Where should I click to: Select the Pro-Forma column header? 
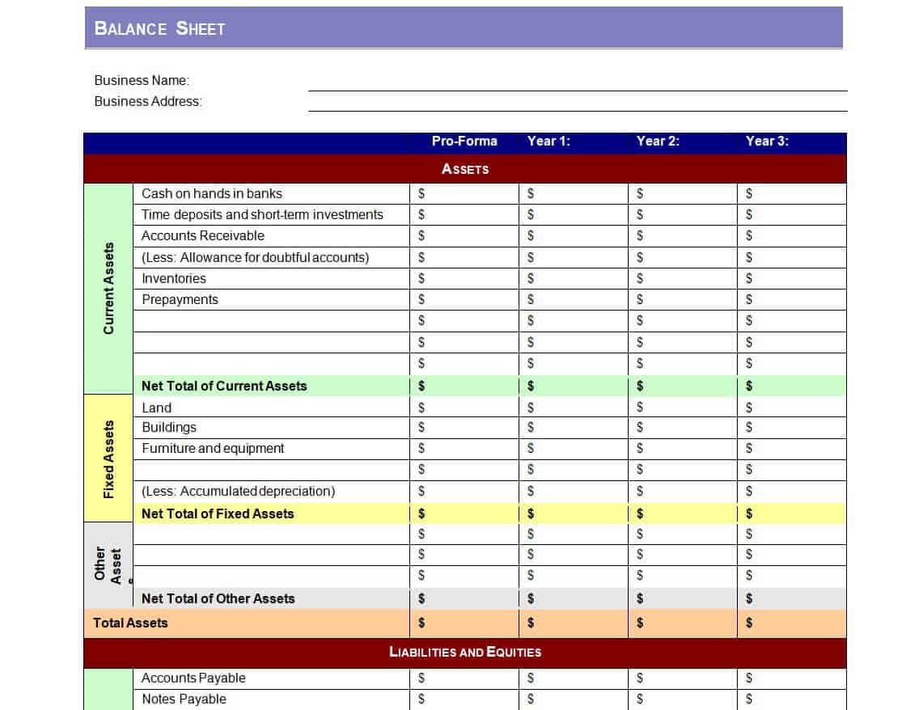coord(464,142)
